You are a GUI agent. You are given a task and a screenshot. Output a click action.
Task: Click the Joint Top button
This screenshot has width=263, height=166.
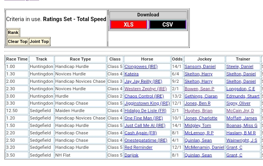coord(39,41)
